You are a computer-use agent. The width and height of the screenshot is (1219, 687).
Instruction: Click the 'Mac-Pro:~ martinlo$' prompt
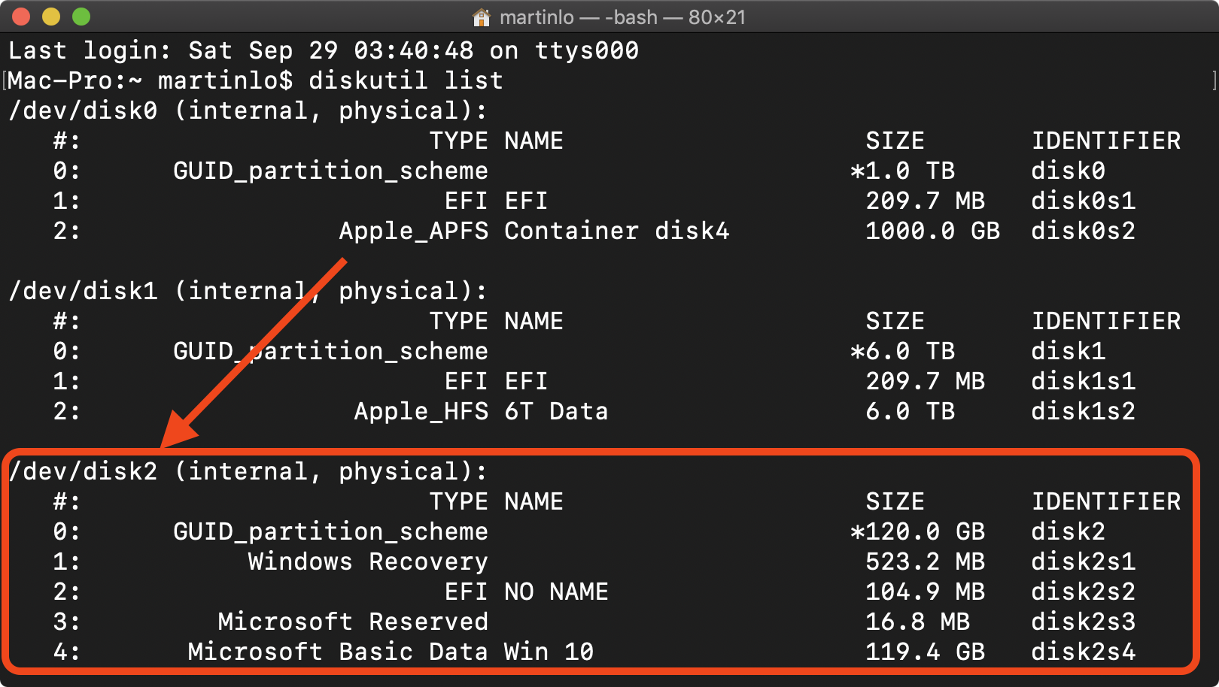pos(150,80)
